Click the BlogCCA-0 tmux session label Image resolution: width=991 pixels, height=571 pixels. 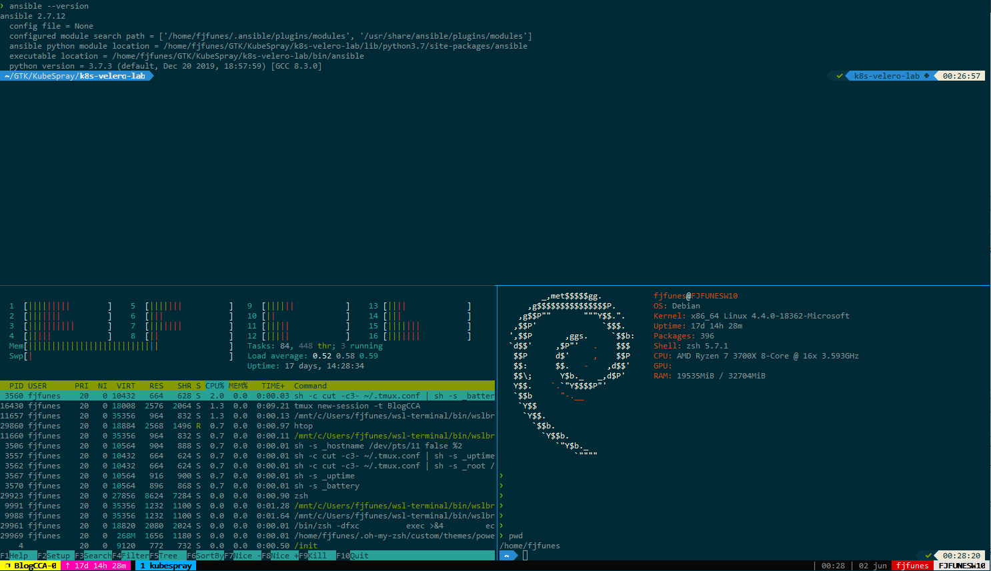coord(31,566)
